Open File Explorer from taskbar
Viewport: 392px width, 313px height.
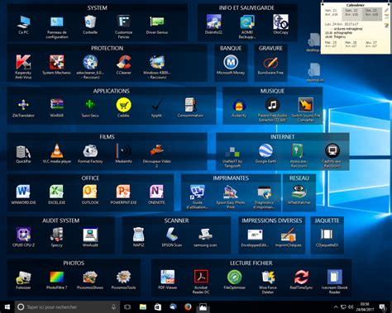143,307
